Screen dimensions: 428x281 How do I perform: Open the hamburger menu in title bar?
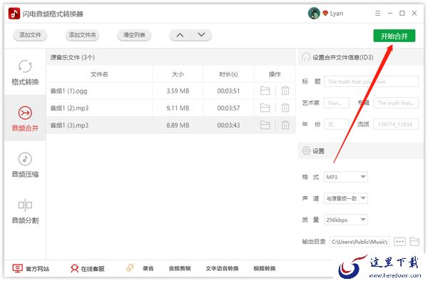point(377,13)
